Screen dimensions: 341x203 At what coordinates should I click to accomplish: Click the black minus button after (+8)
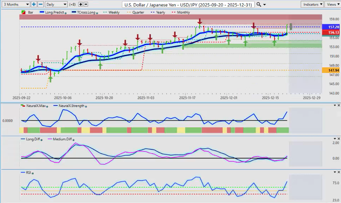[x=86, y=4]
